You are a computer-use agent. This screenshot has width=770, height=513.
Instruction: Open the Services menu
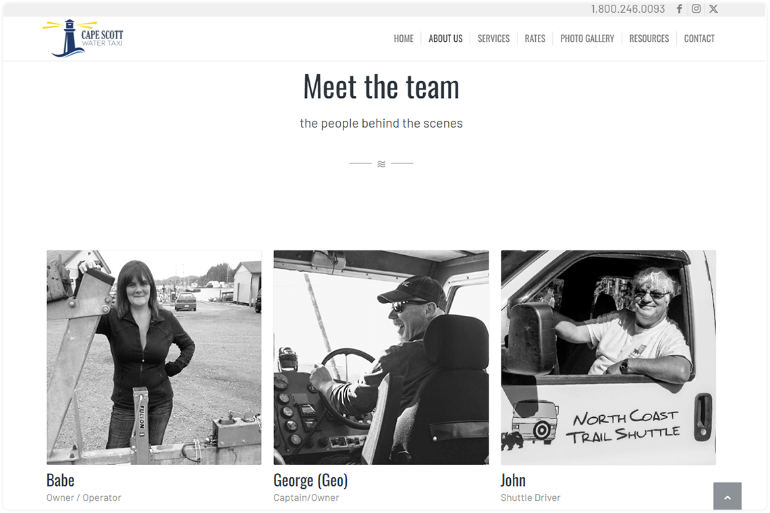tap(493, 38)
